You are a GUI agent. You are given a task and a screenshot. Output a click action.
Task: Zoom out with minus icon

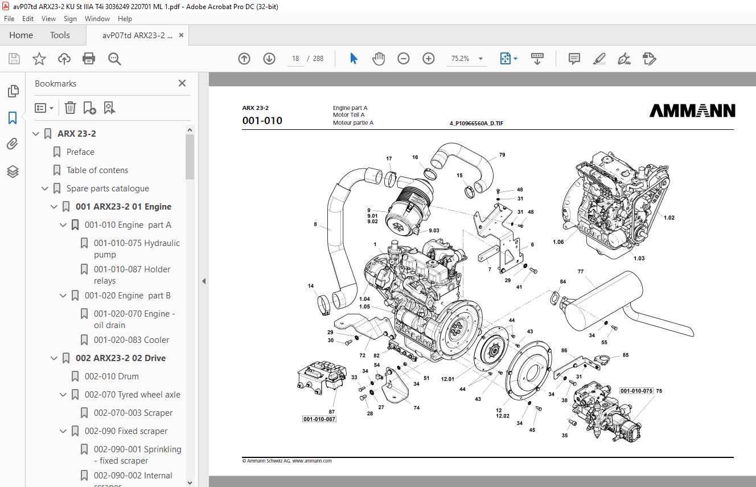pyautogui.click(x=404, y=59)
